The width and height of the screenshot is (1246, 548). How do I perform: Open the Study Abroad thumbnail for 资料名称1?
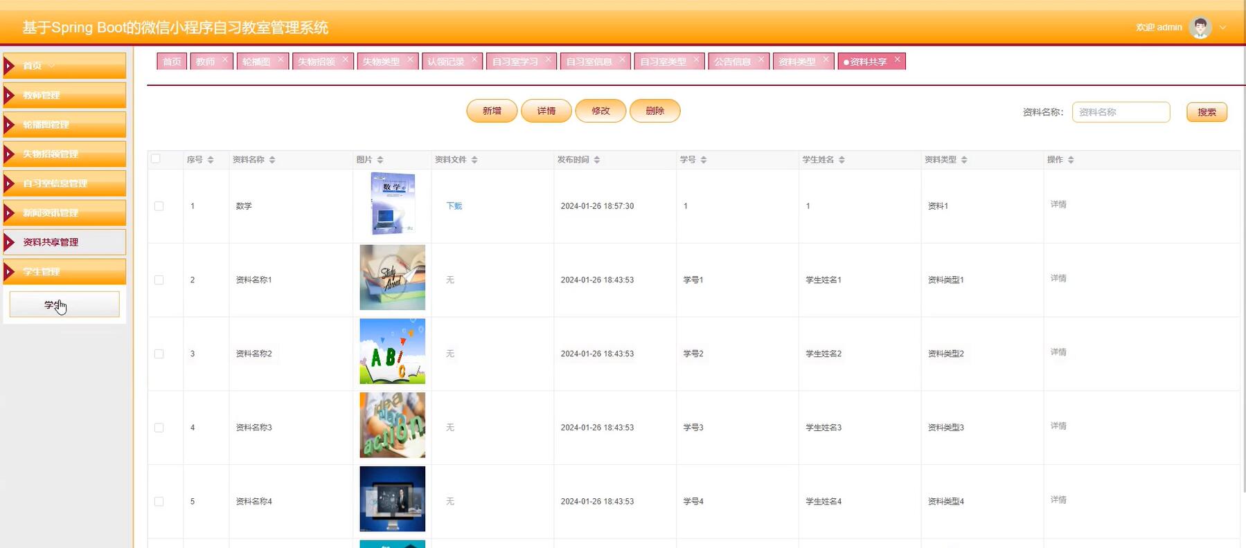(x=393, y=277)
